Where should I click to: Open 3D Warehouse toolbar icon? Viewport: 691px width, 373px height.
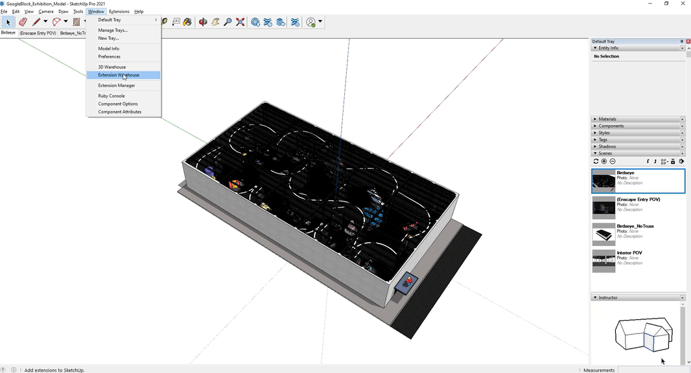pyautogui.click(x=255, y=21)
